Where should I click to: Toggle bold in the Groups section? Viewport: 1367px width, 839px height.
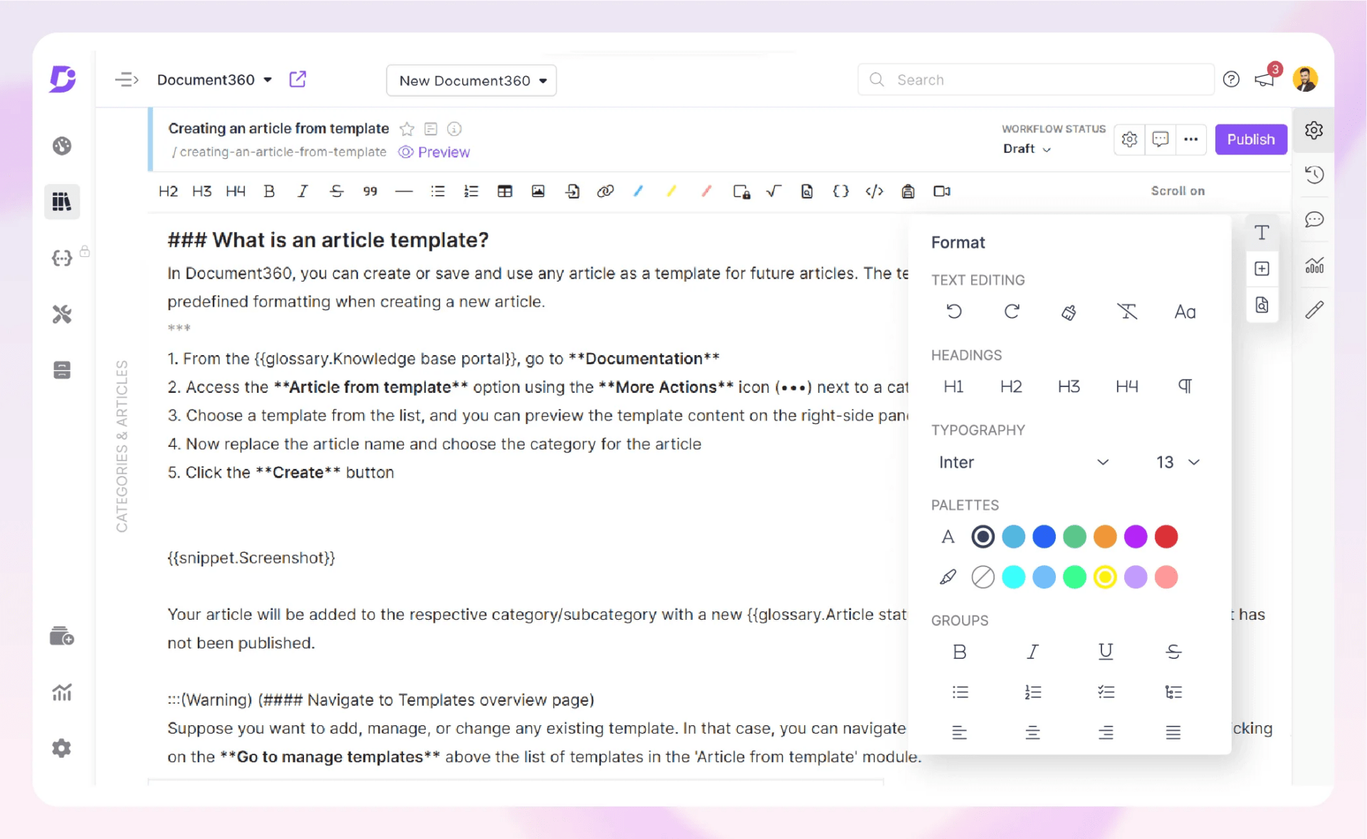click(960, 651)
